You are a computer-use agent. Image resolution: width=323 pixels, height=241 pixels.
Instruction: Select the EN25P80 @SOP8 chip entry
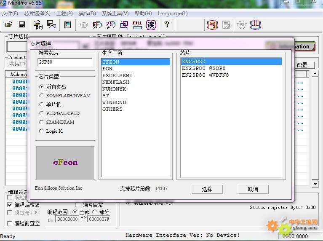click(231, 68)
